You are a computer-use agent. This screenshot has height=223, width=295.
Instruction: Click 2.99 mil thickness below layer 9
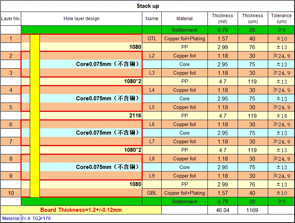223,184
